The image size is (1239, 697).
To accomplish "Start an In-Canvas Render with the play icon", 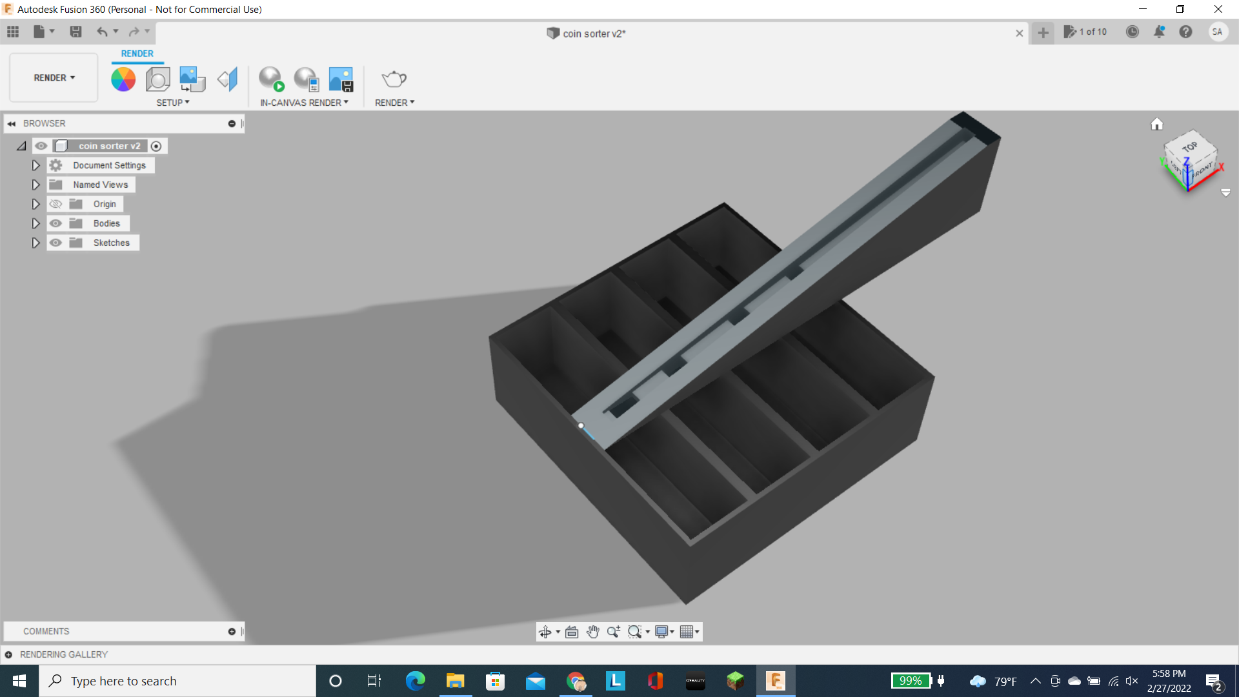I will pyautogui.click(x=271, y=79).
